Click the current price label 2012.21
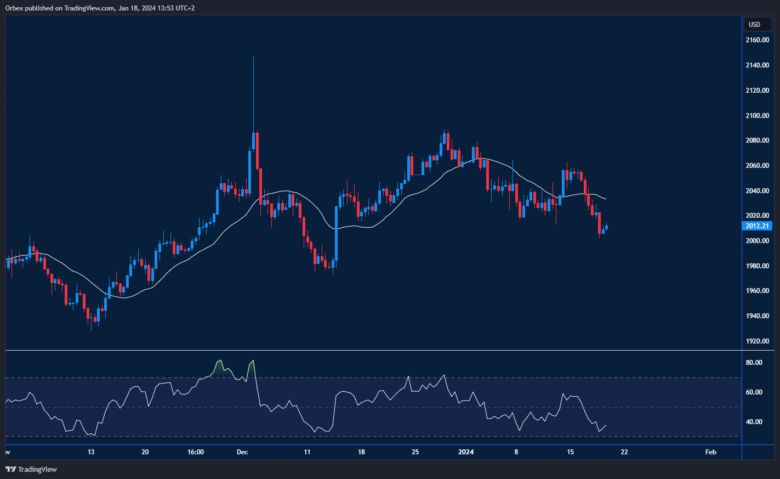Image resolution: width=780 pixels, height=479 pixels. (757, 226)
